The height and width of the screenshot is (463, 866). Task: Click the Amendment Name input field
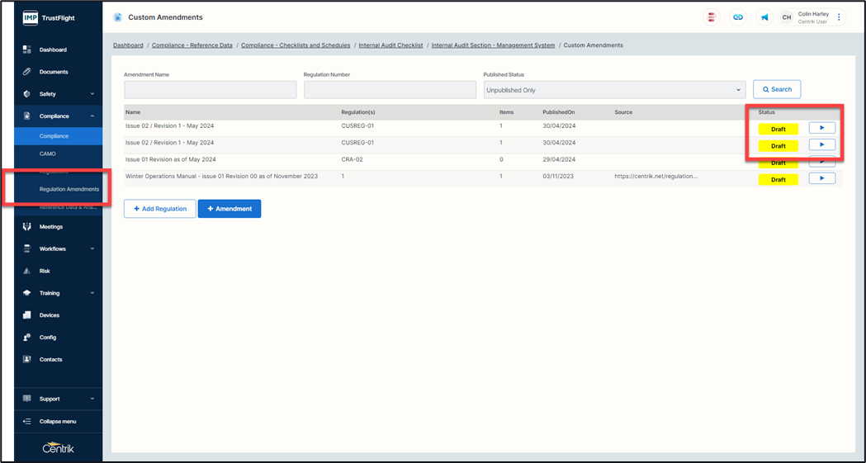tap(211, 90)
